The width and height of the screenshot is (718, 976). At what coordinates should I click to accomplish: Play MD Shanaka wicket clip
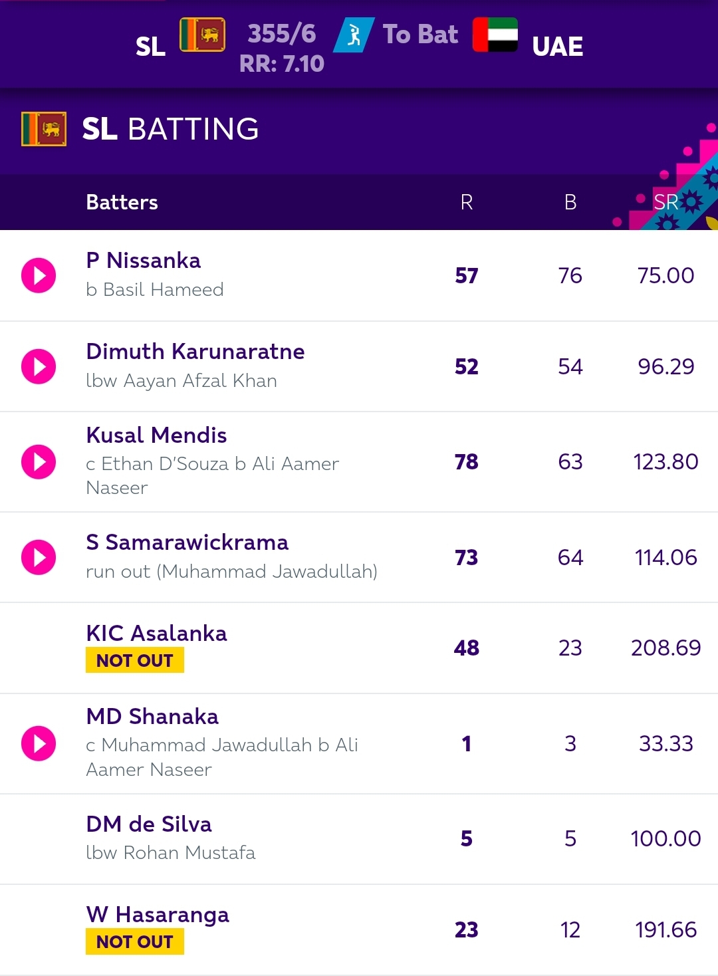(39, 743)
